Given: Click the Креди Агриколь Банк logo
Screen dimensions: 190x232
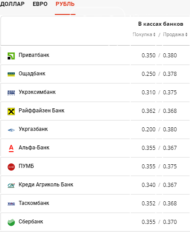Looking at the screenshot, I should point(11,186).
